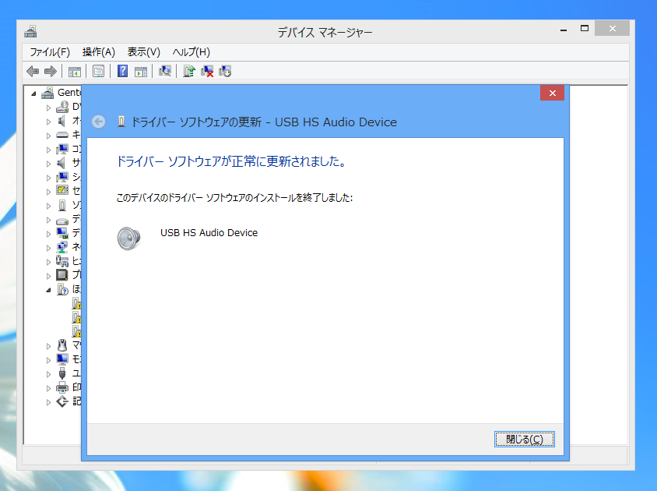Click Uninstall device icon with red X

click(207, 72)
